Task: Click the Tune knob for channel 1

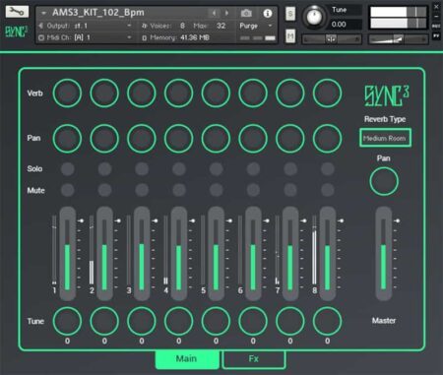Action: point(67,321)
